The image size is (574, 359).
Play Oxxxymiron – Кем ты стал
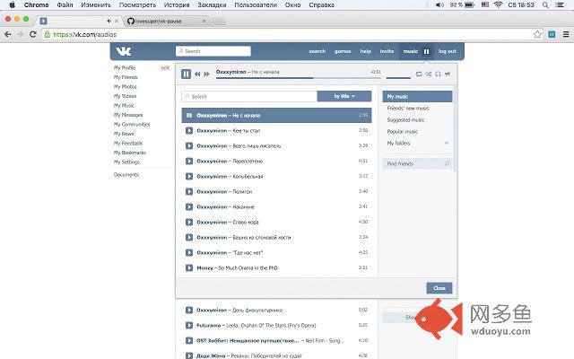point(189,130)
